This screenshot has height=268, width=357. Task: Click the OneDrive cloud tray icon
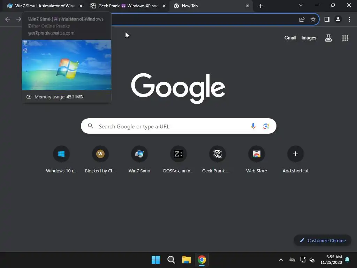pyautogui.click(x=292, y=260)
